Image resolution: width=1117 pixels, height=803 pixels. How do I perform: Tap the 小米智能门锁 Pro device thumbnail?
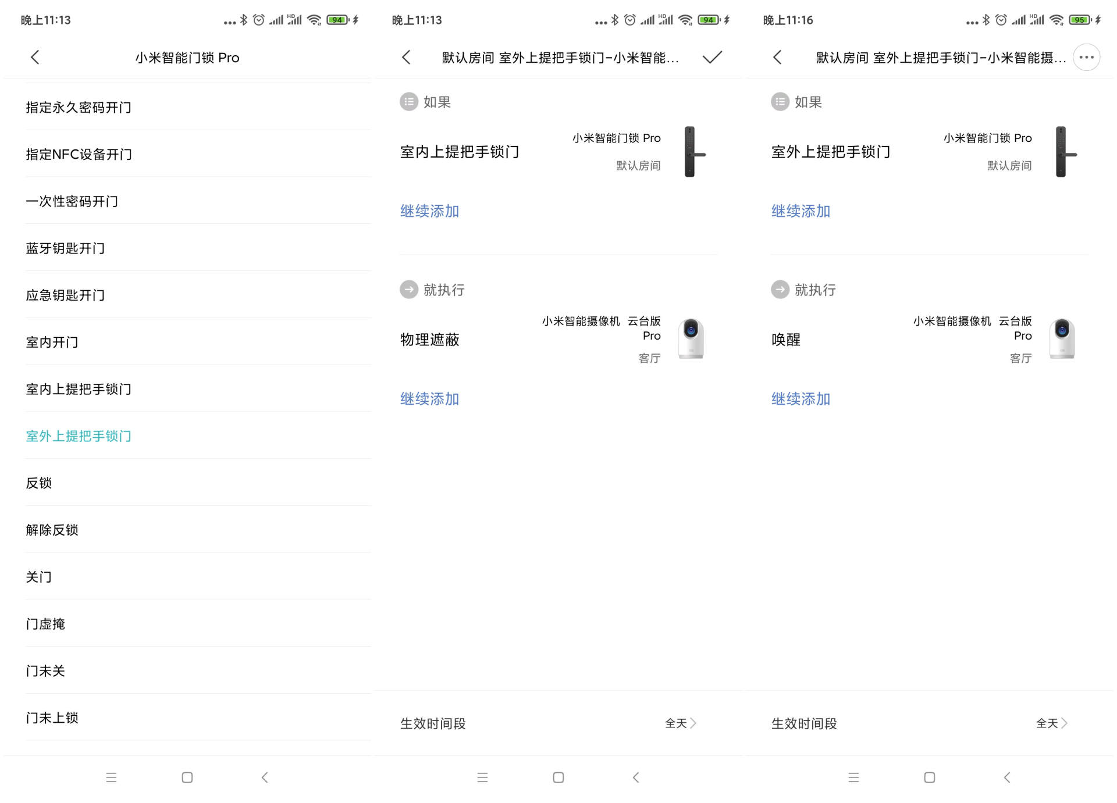[691, 152]
